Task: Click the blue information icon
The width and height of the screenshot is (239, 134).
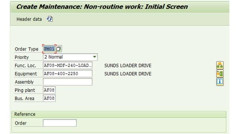Action: pos(220,82)
